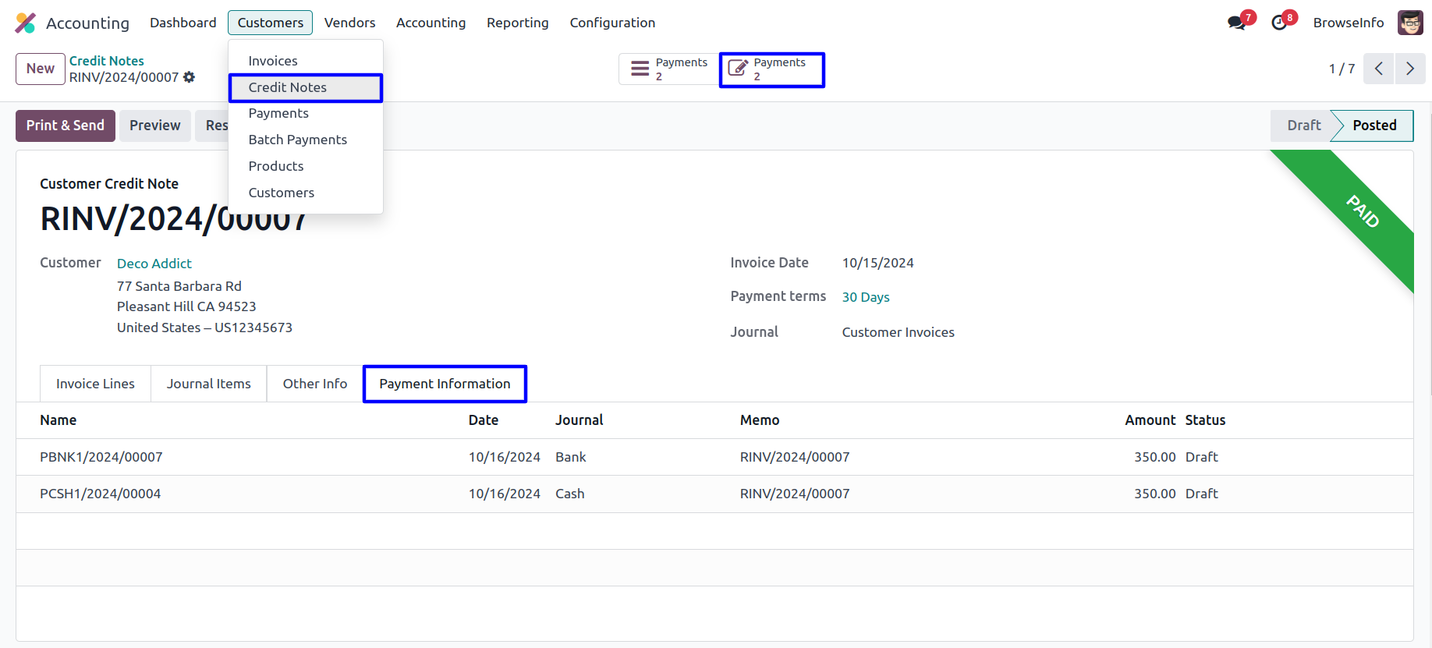Screen dimensions: 1432x648
Task: Switch to the Journal Items tab
Action: 208,384
